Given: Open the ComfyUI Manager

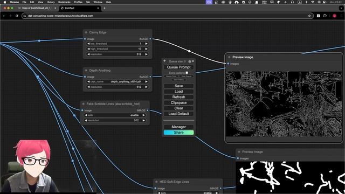Looking at the screenshot, I should (x=178, y=127).
